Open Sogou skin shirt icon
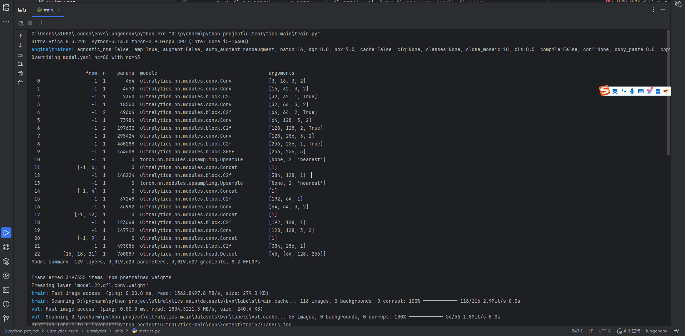685x336 pixels. tap(649, 91)
